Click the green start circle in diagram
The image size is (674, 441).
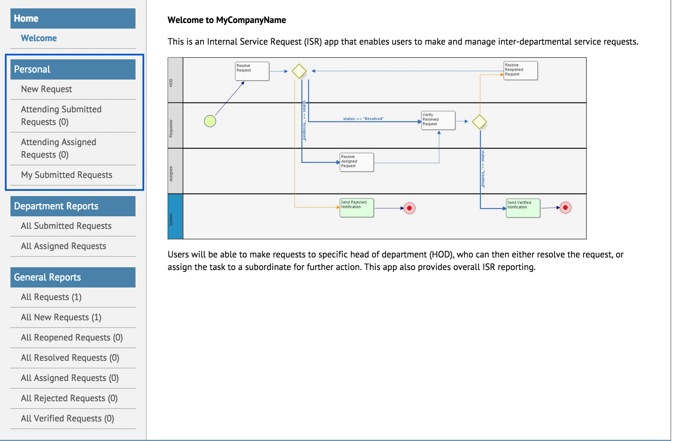point(210,121)
